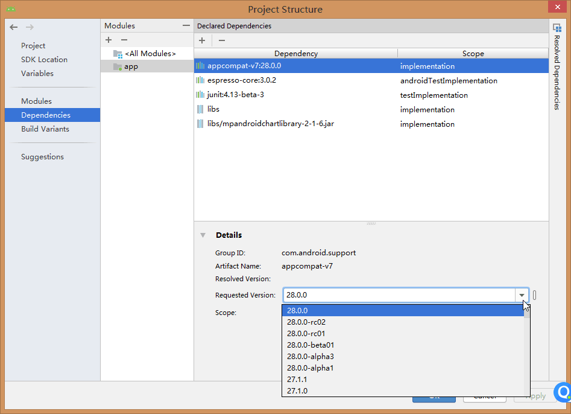Click the minus icon in Modules panel

click(124, 40)
